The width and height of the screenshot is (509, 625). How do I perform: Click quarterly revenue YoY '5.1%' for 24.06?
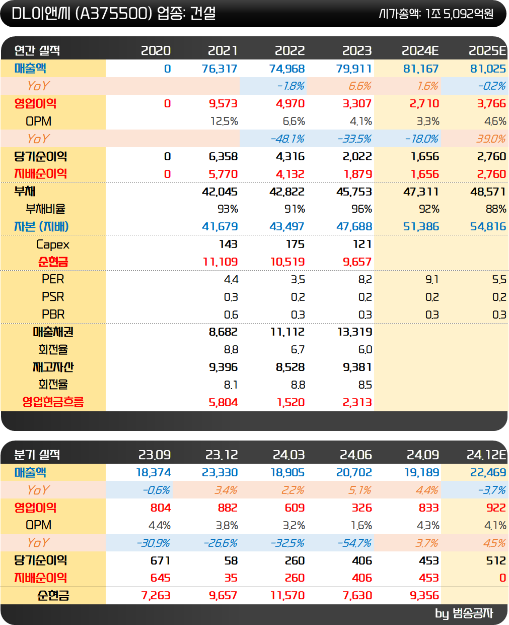pos(360,490)
